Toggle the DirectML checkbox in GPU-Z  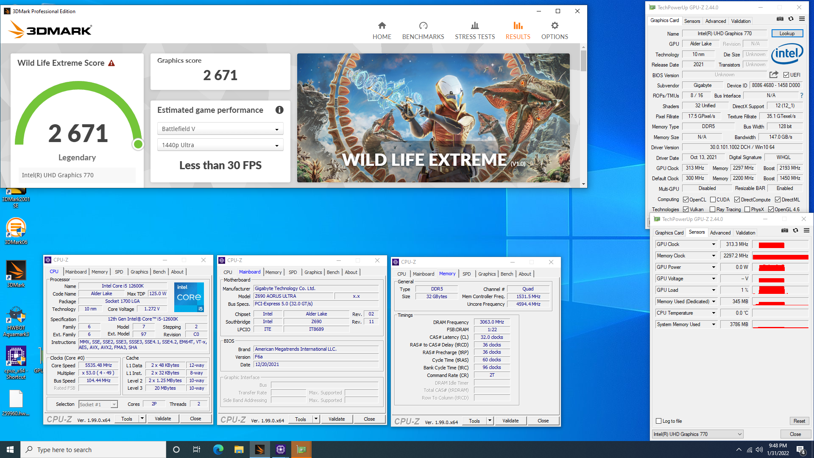(778, 200)
